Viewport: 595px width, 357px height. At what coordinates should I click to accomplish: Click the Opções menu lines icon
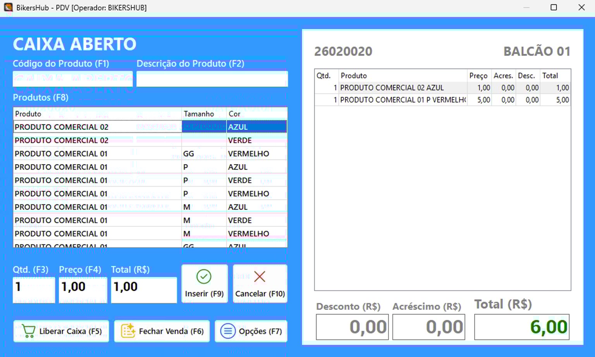click(x=228, y=331)
